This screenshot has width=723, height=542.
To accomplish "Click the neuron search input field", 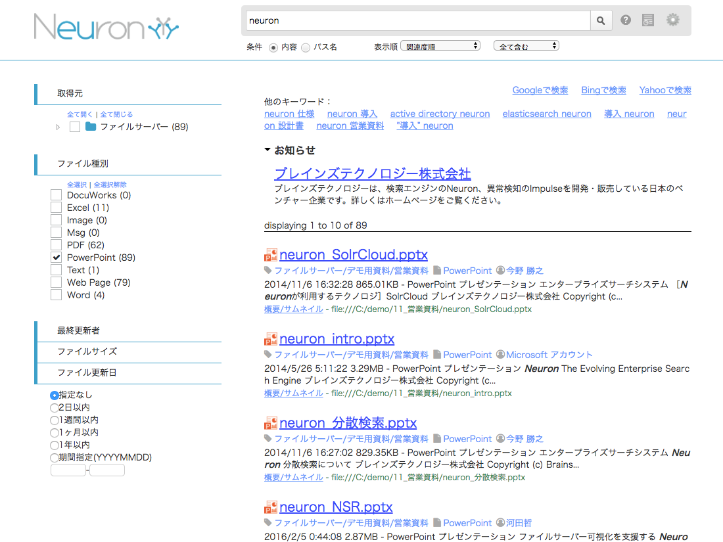I will pyautogui.click(x=418, y=20).
